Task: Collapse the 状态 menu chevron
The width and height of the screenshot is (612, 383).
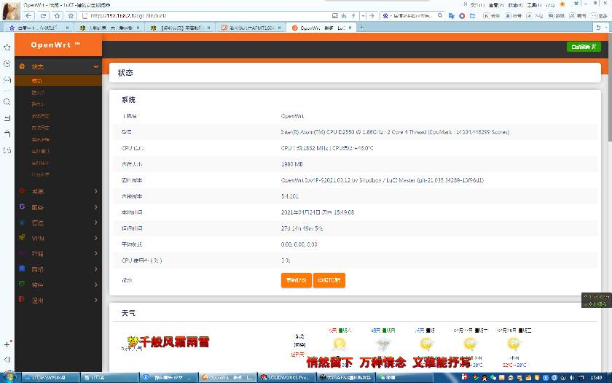Action: pos(95,67)
